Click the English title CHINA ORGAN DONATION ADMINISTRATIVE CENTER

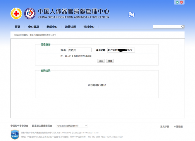pyautogui.click(x=74, y=17)
